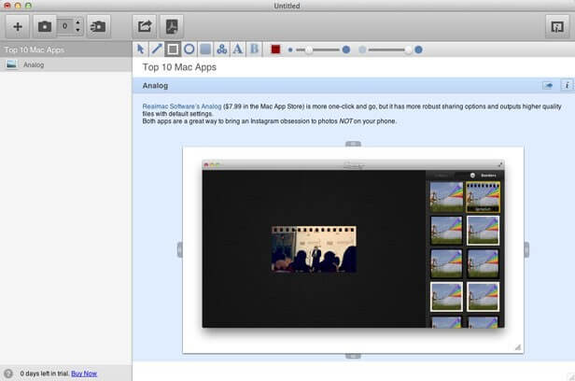
Task: Select the text A tool
Action: (238, 49)
